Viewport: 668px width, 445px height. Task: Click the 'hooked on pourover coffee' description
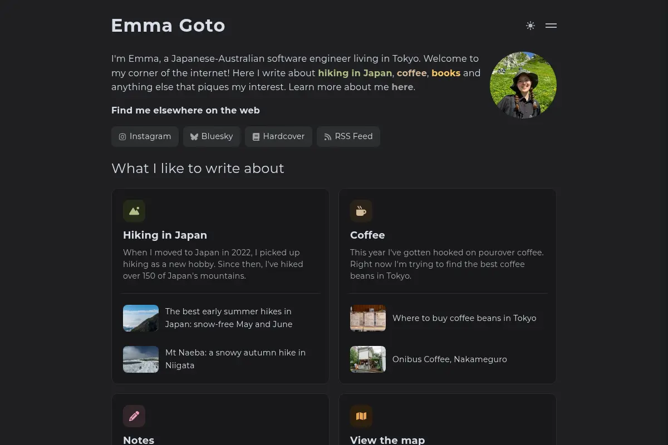[447, 264]
